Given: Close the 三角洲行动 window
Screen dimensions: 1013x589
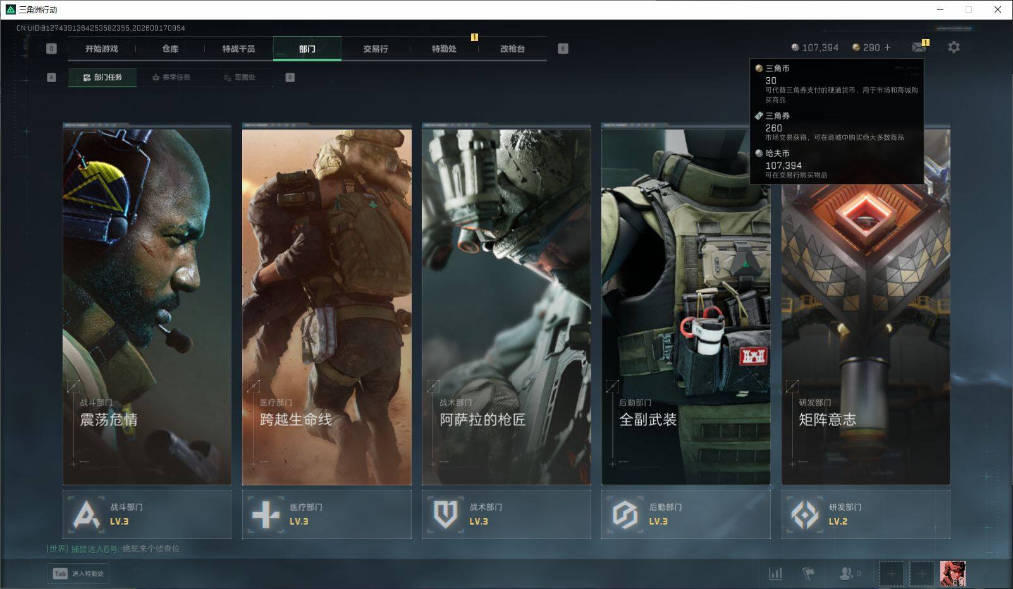Looking at the screenshot, I should (998, 9).
